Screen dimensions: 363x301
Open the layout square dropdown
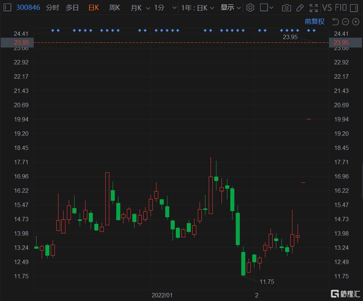[266, 7]
